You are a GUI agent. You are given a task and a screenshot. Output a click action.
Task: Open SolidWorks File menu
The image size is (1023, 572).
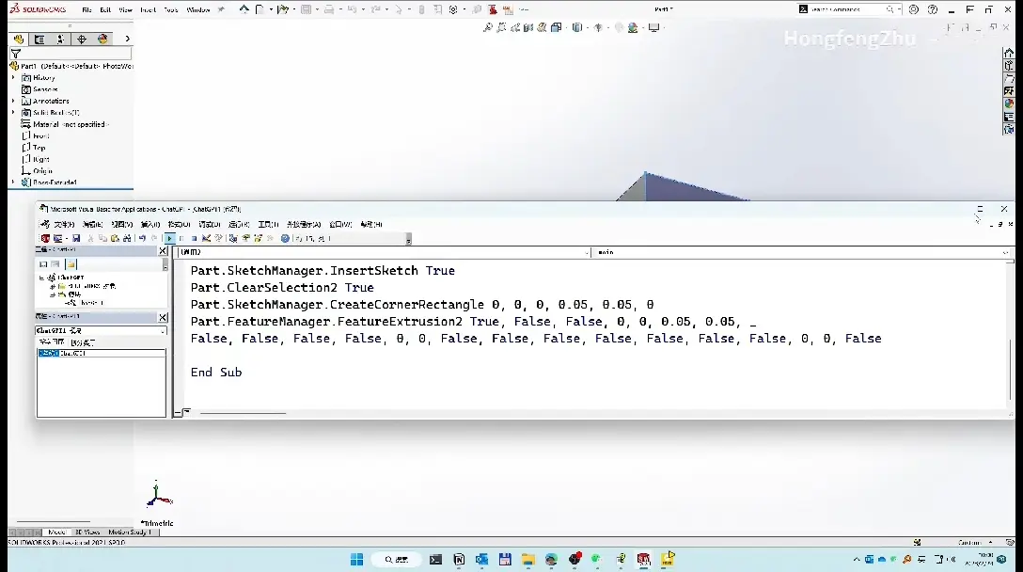pyautogui.click(x=87, y=9)
